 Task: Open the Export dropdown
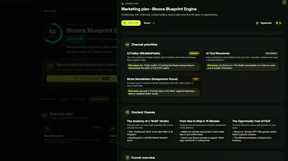[x=149, y=23]
